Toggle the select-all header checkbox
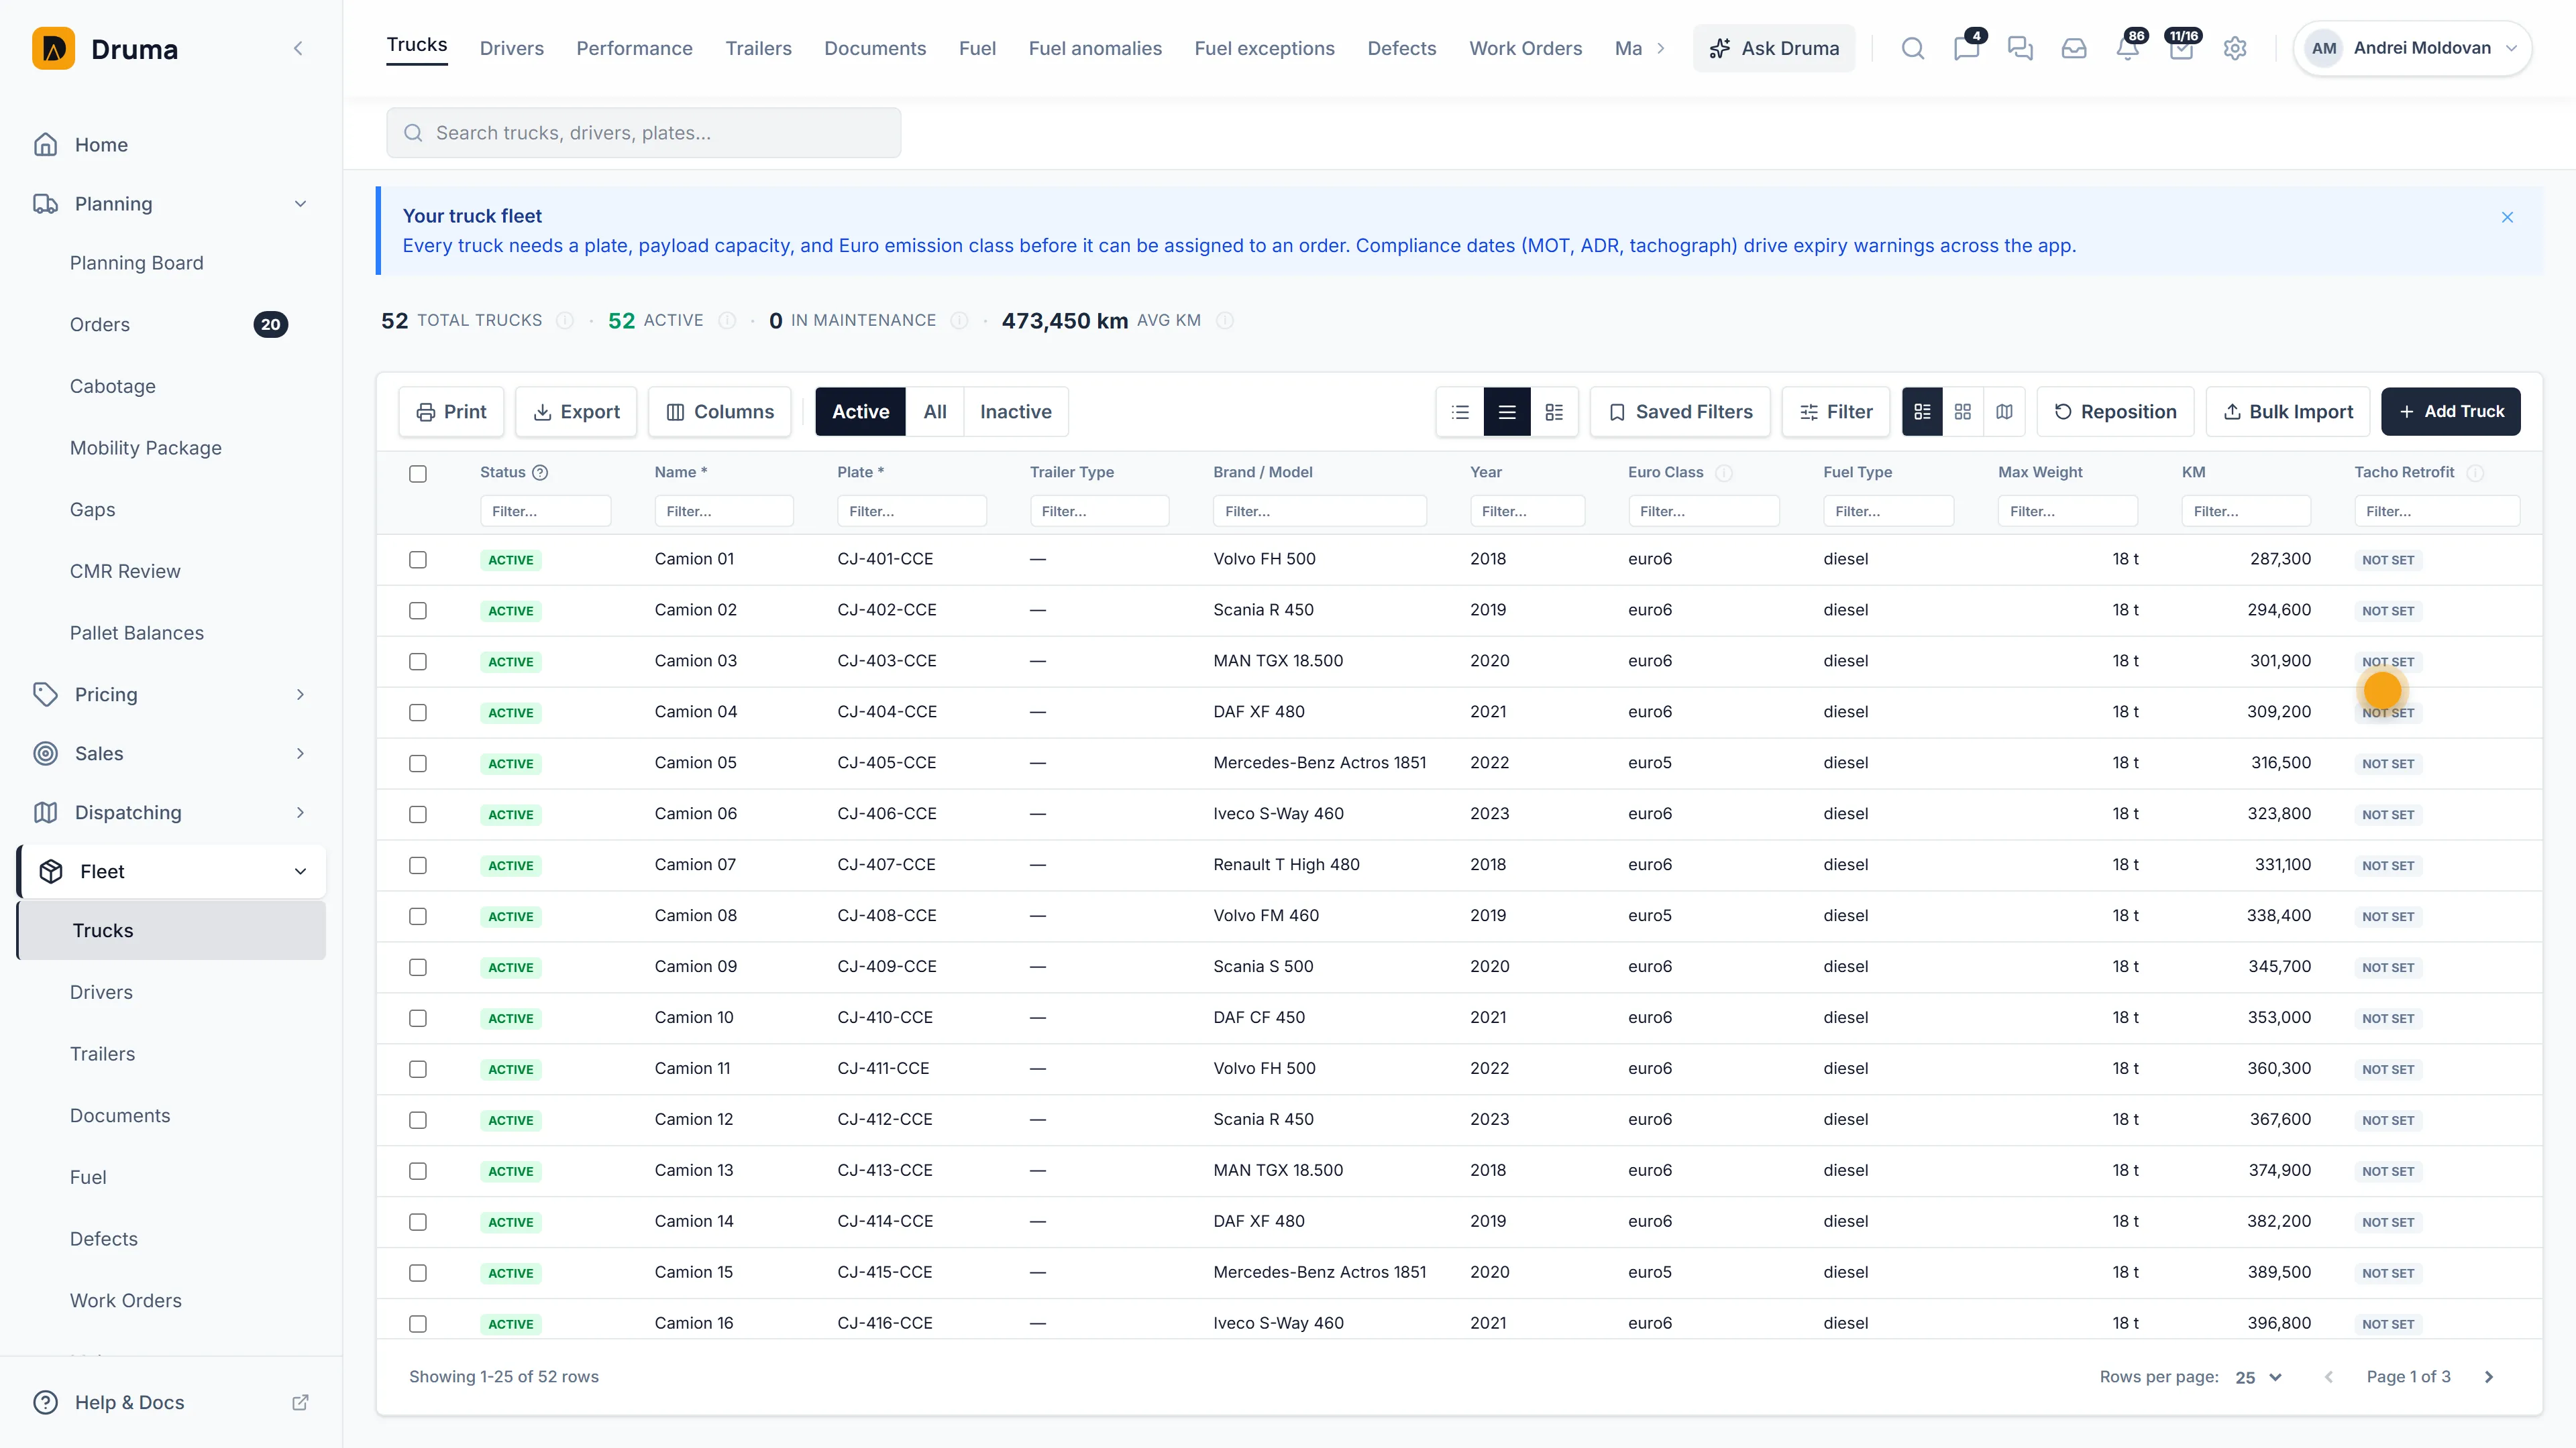This screenshot has height=1448, width=2576. point(418,474)
